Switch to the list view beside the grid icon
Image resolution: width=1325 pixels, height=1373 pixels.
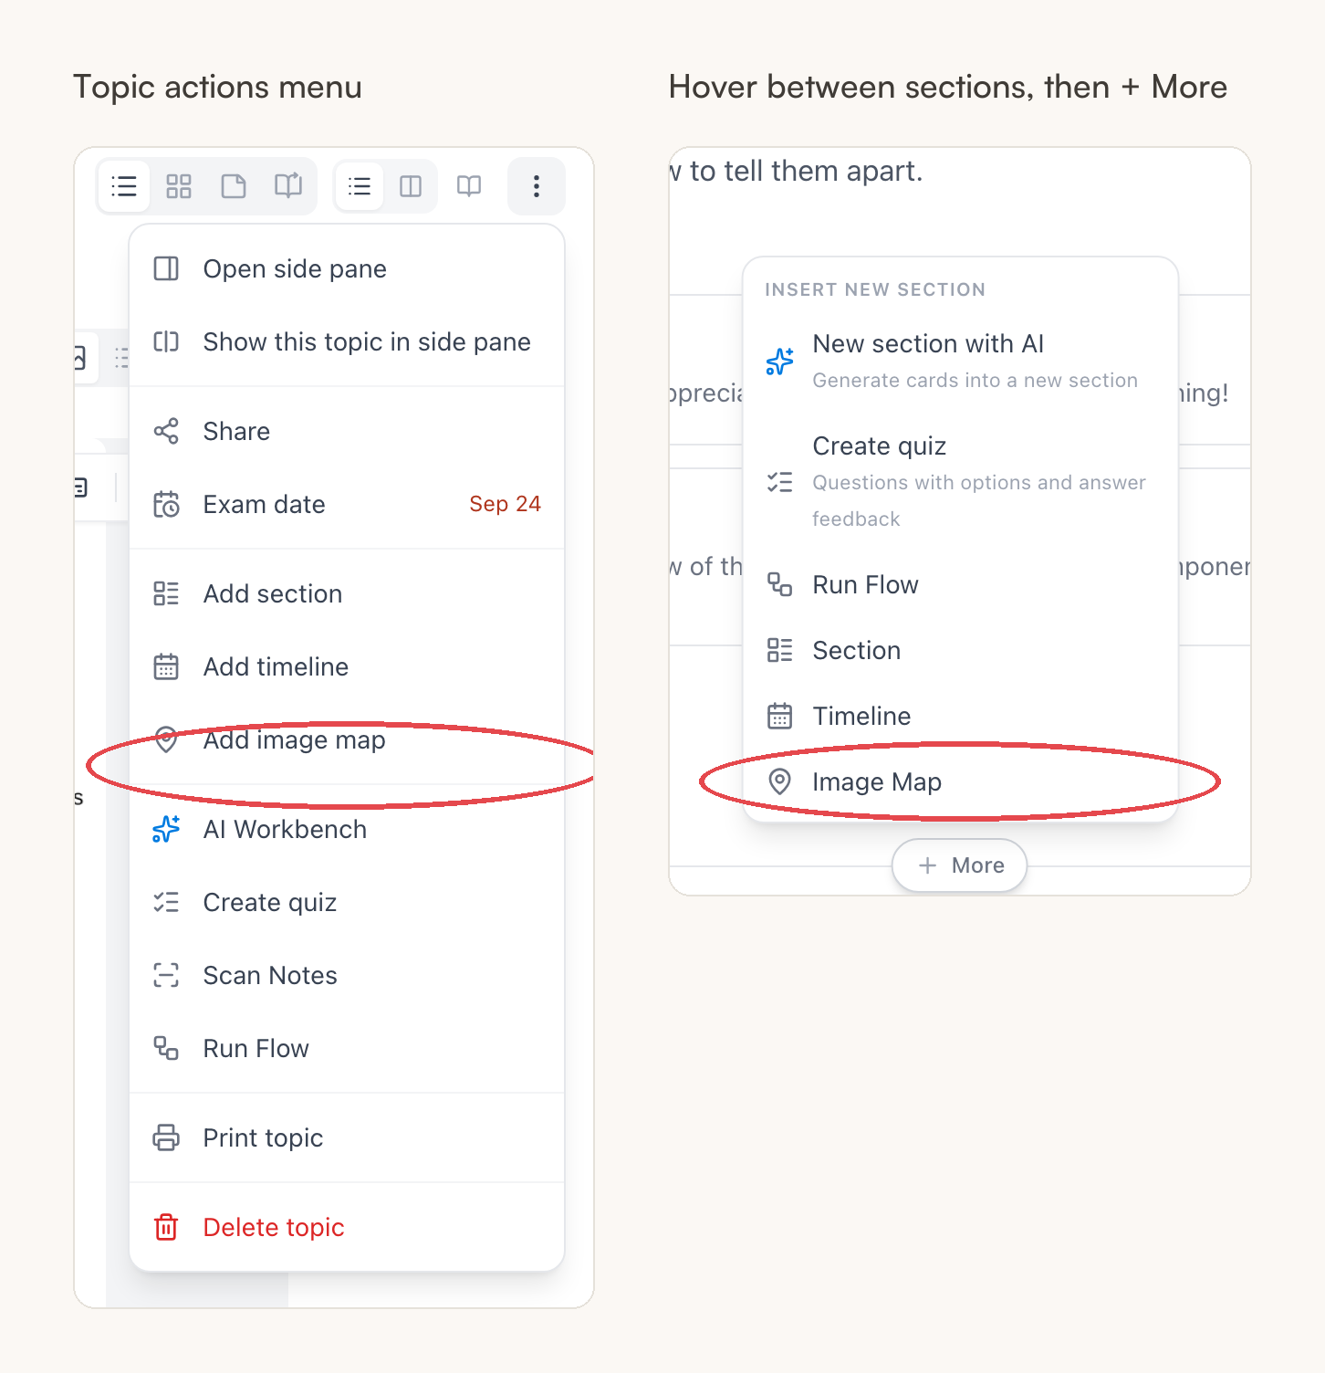click(x=124, y=186)
